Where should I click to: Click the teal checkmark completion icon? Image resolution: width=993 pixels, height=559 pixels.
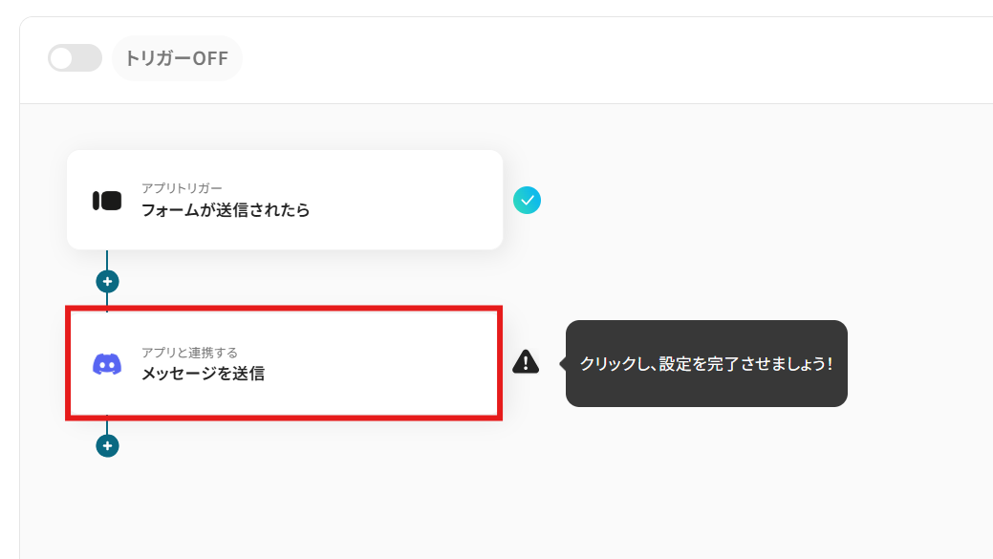click(527, 200)
